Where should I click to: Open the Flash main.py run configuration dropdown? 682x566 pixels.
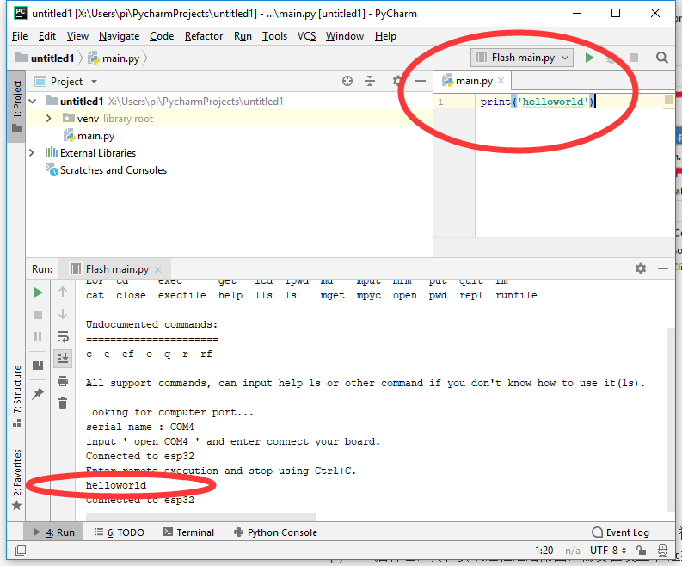[523, 58]
